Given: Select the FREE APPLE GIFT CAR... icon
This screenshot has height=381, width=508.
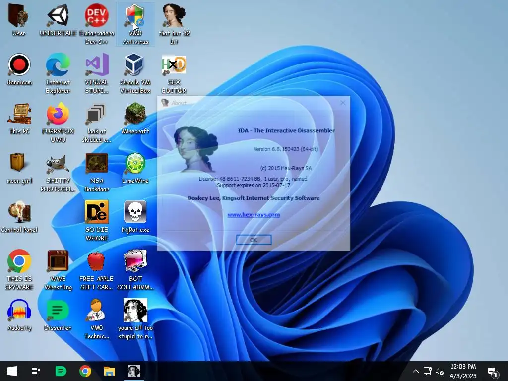Looking at the screenshot, I should tap(97, 269).
